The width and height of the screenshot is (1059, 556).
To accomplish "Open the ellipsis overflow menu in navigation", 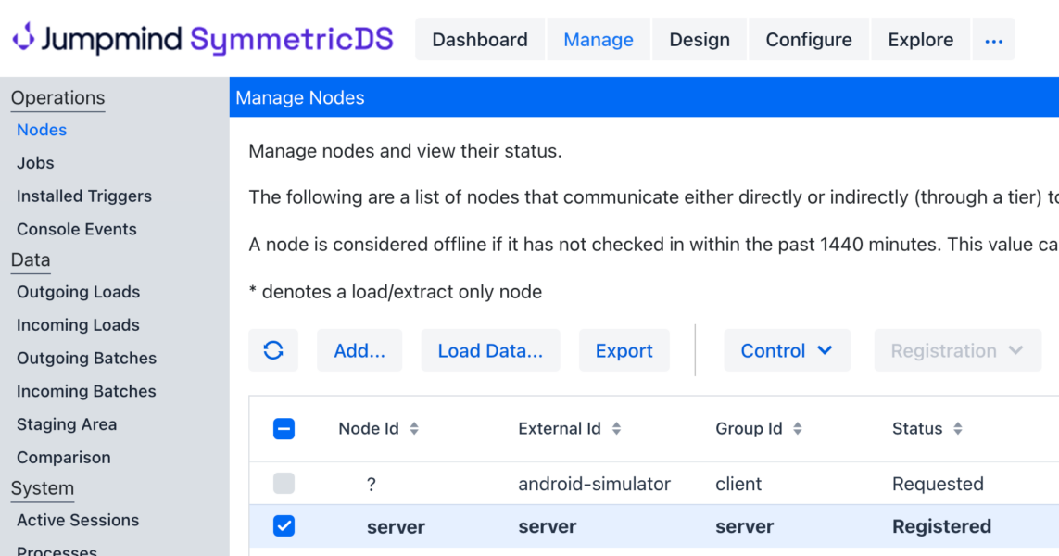I will pyautogui.click(x=993, y=40).
